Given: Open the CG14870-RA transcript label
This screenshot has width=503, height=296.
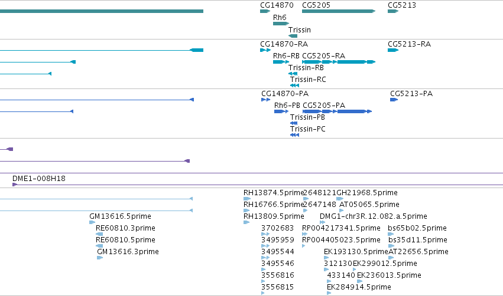Looking at the screenshot, I should click(x=284, y=44).
